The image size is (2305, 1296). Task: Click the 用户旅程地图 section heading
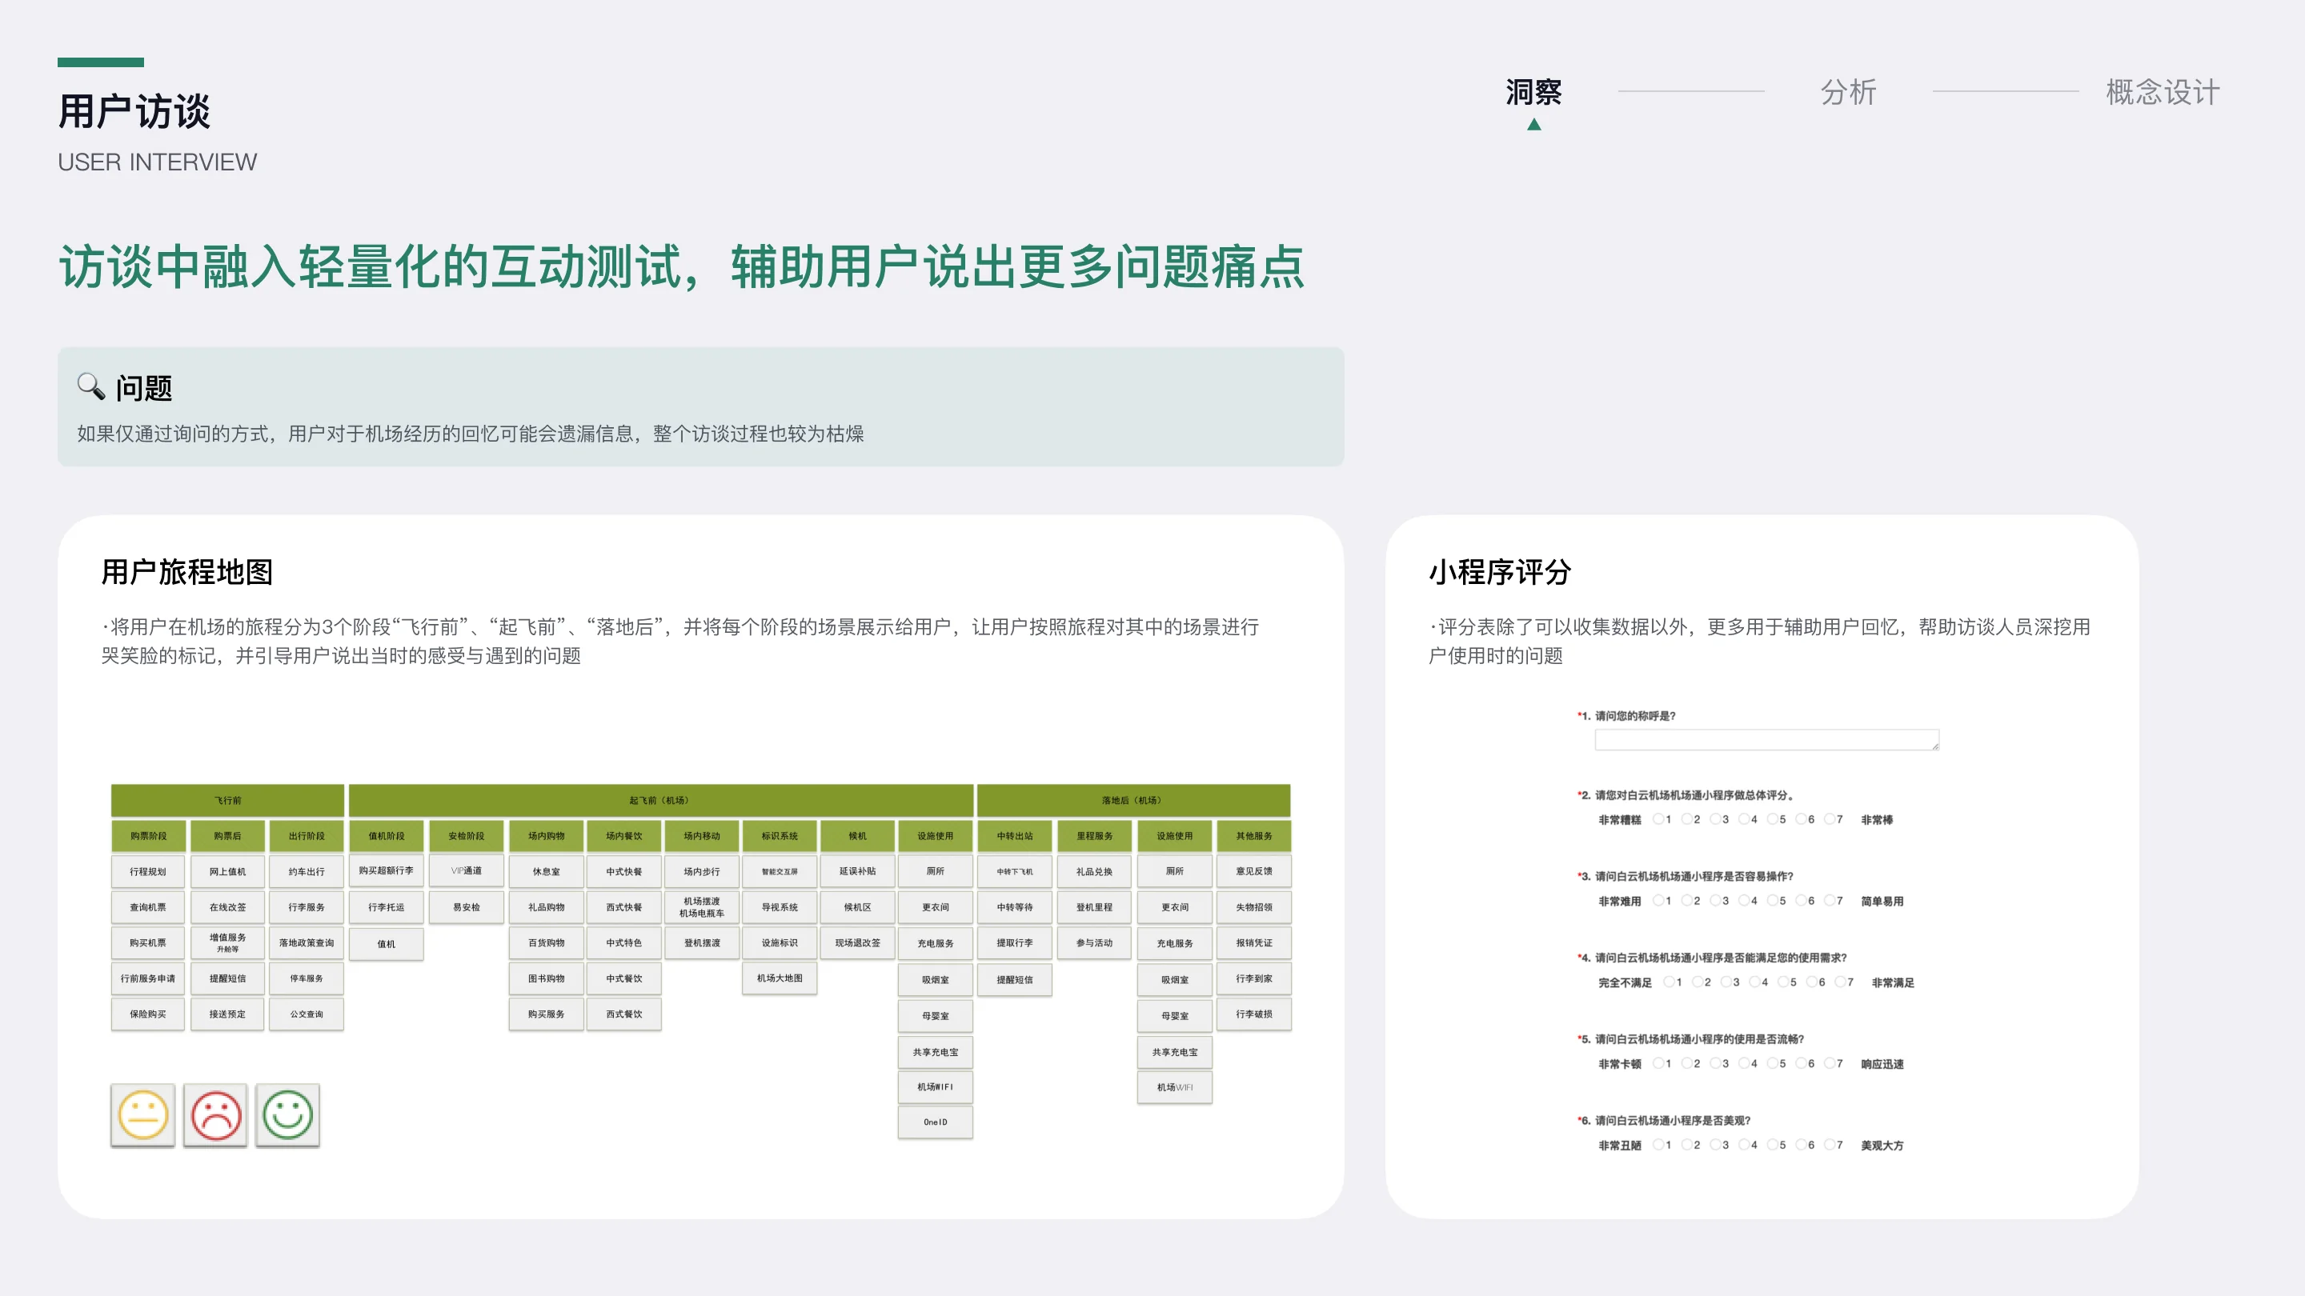coord(187,571)
